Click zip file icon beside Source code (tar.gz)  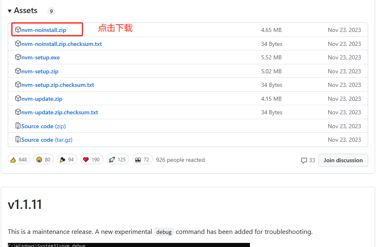pos(18,139)
